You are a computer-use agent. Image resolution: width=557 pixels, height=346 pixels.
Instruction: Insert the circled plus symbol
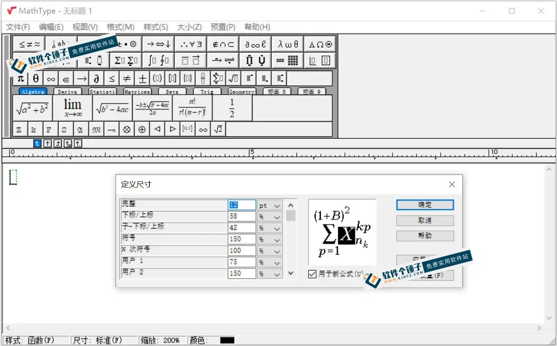coord(142,130)
